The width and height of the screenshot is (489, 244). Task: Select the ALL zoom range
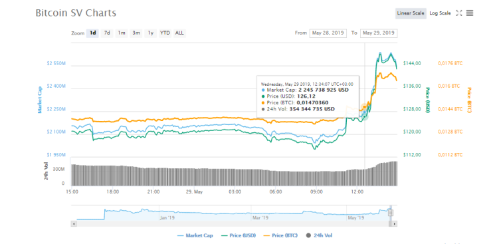(x=179, y=33)
